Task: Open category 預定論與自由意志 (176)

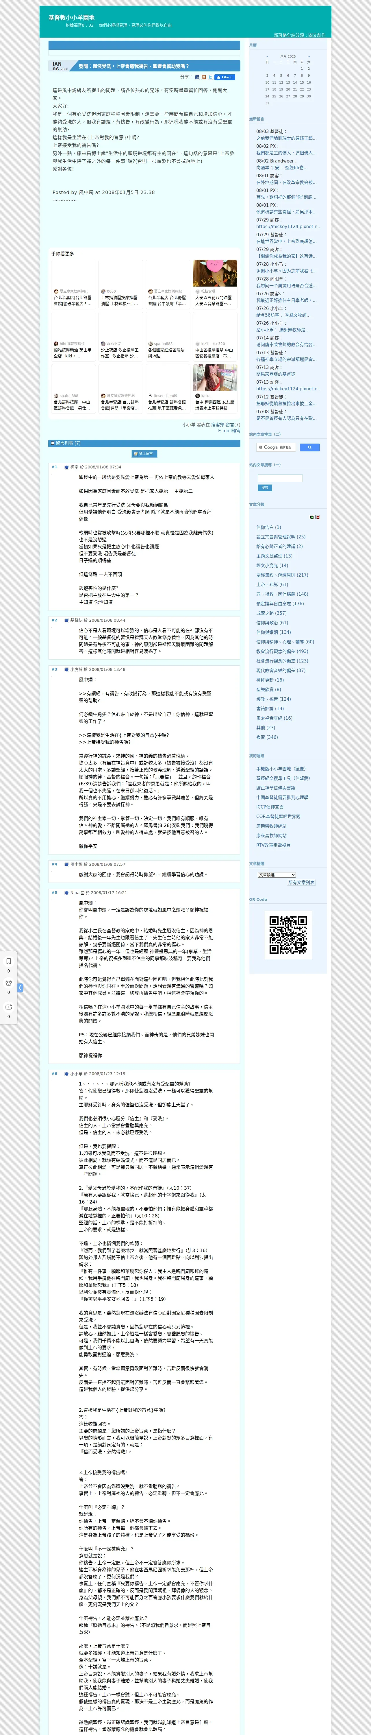Action: coord(280,603)
